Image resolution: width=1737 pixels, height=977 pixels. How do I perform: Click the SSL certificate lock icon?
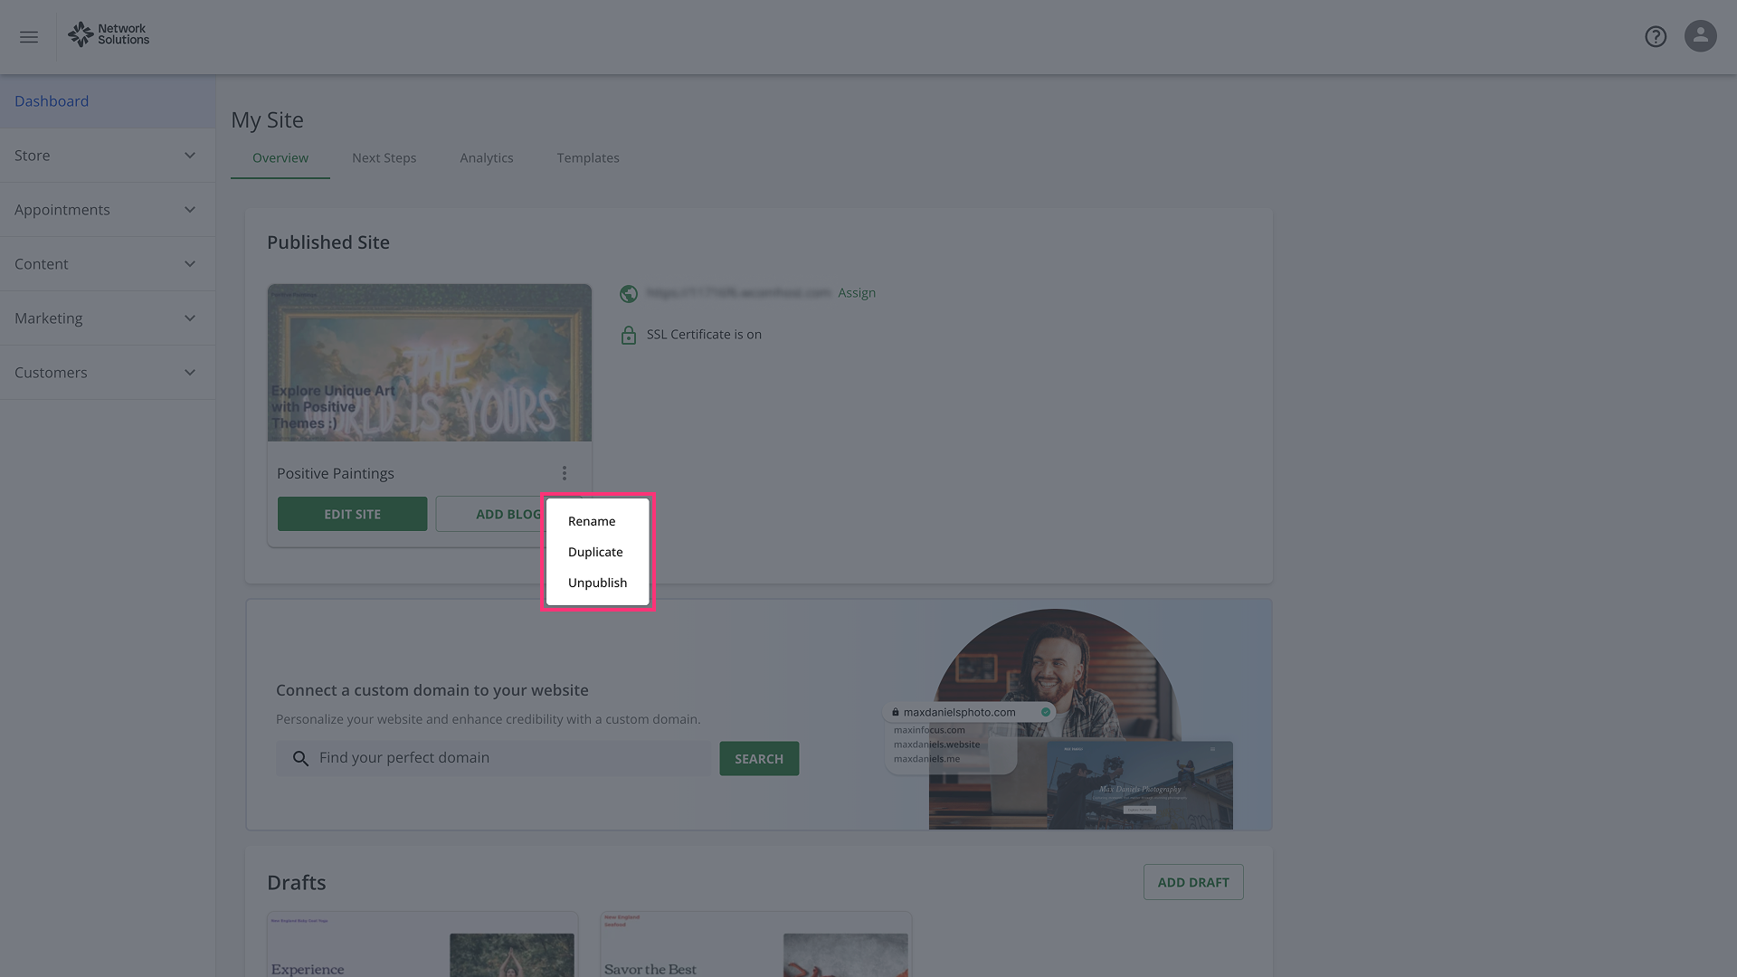click(629, 336)
